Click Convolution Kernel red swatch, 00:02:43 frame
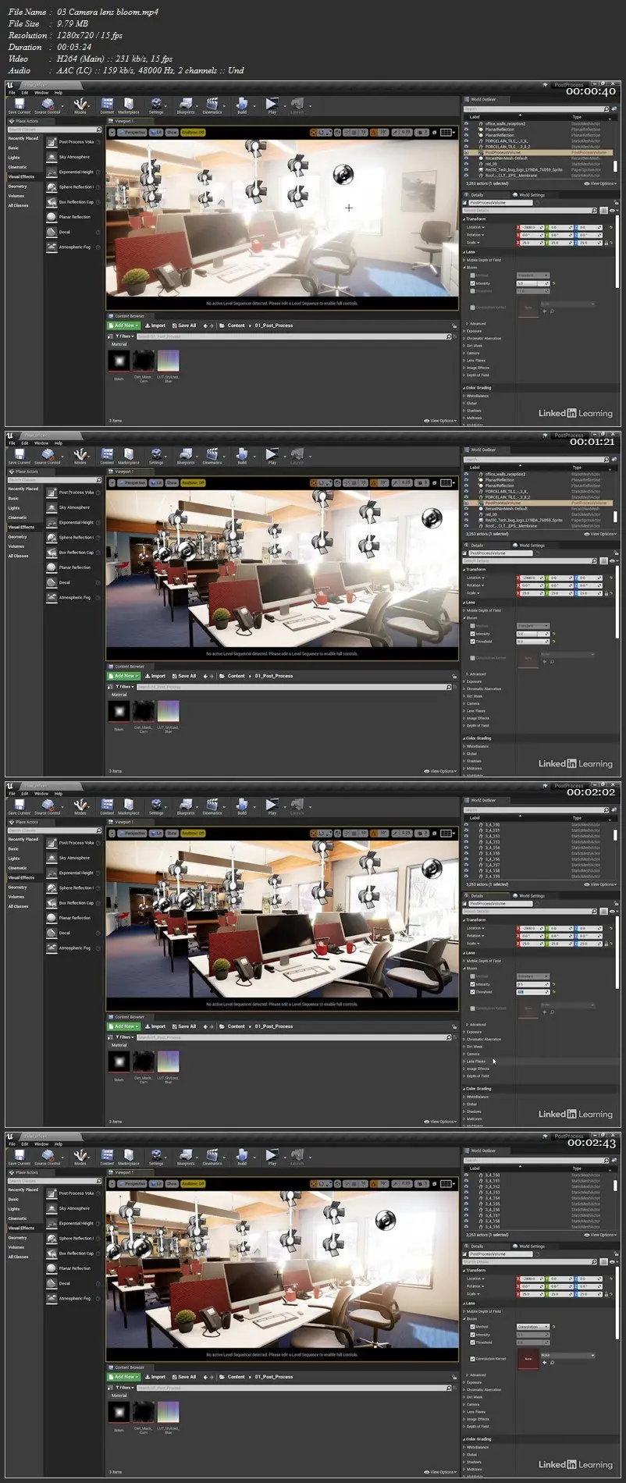 (x=528, y=1360)
